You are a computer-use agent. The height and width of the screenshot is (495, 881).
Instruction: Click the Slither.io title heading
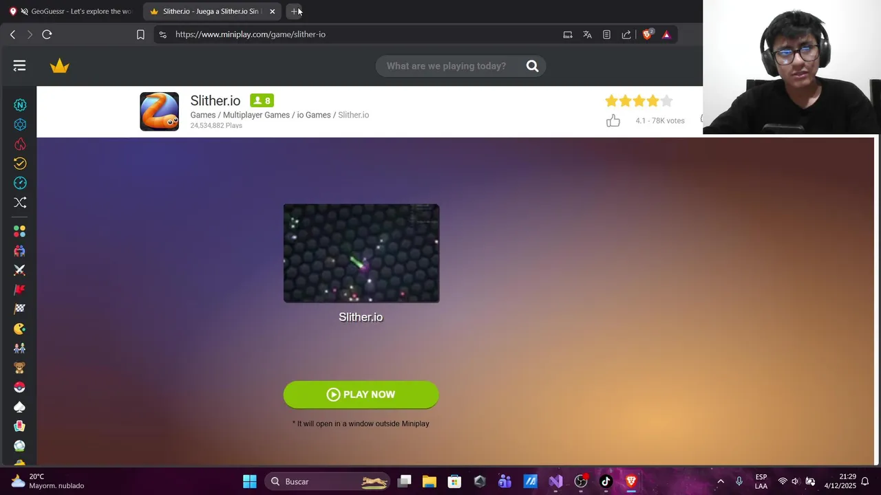pyautogui.click(x=215, y=101)
